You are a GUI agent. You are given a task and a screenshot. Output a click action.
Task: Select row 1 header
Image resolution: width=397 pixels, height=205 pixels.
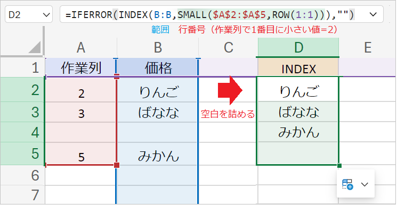tap(22, 67)
